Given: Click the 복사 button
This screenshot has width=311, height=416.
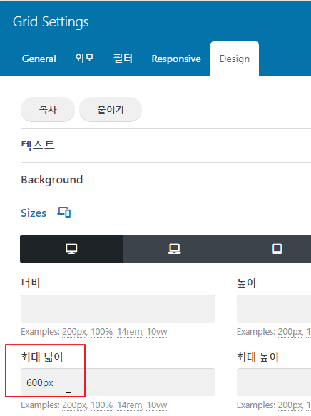Looking at the screenshot, I should 48,110.
